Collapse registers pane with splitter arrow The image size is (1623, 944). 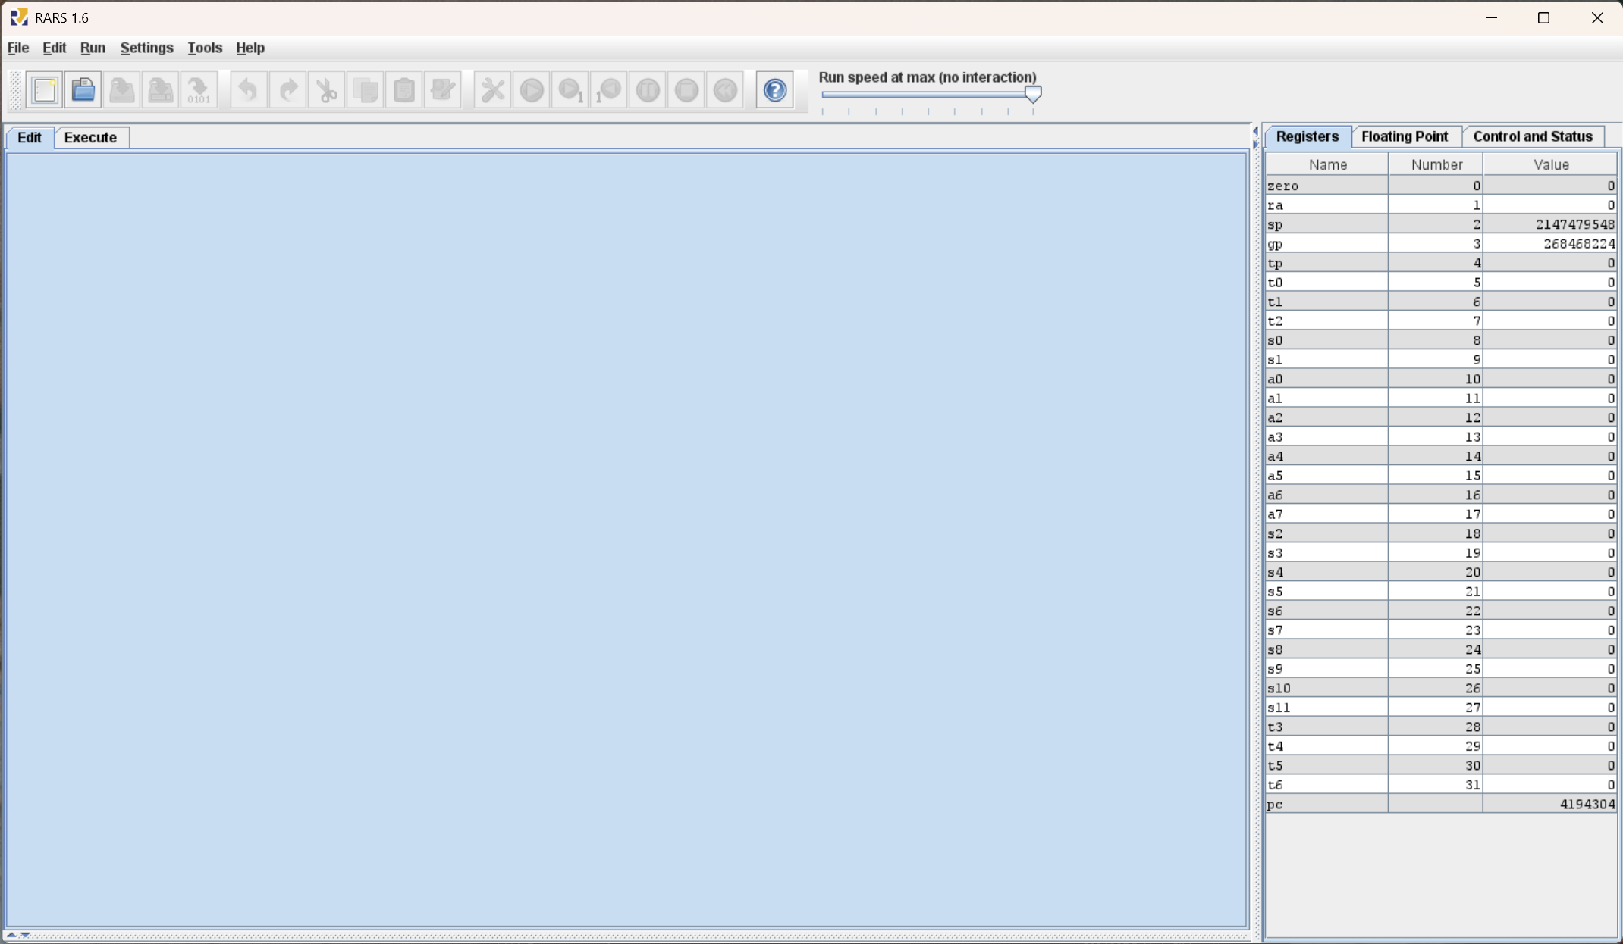click(1255, 144)
